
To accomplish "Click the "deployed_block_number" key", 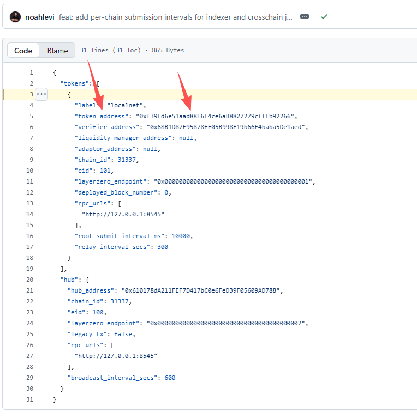I will pyautogui.click(x=116, y=192).
